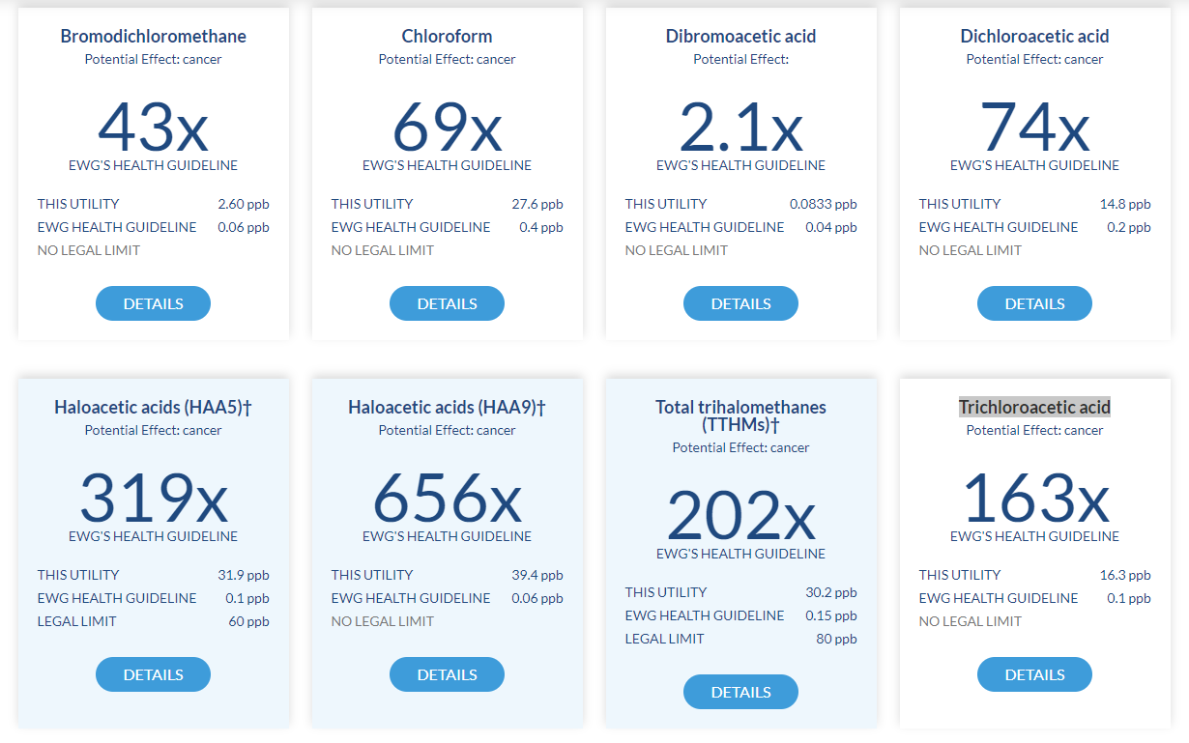Click the Haloacetic acids (HAA9)† title

[447, 408]
